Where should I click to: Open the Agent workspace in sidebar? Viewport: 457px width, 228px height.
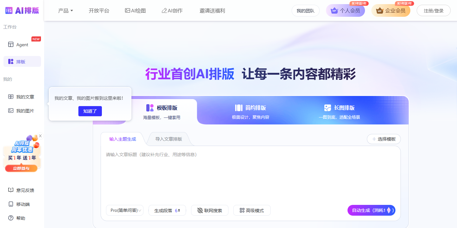pos(22,45)
